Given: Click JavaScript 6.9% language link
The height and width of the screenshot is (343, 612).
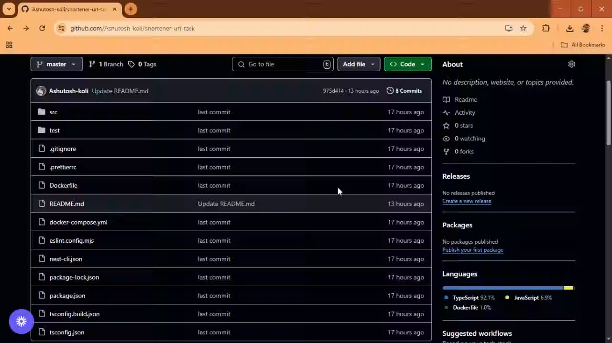Looking at the screenshot, I should pyautogui.click(x=528, y=298).
